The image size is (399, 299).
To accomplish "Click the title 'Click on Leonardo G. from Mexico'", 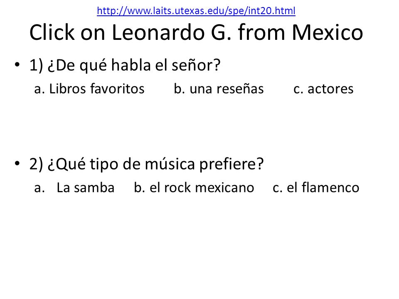I will point(196,32).
